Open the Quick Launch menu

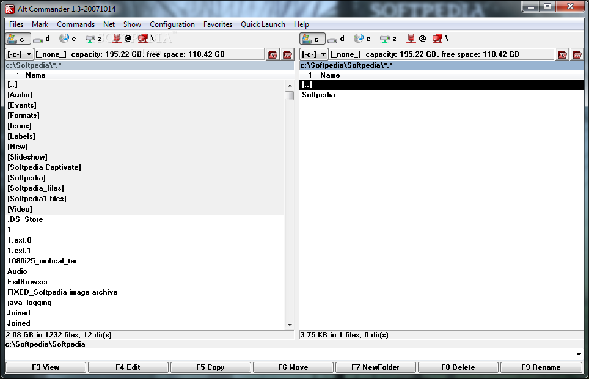[x=263, y=24]
